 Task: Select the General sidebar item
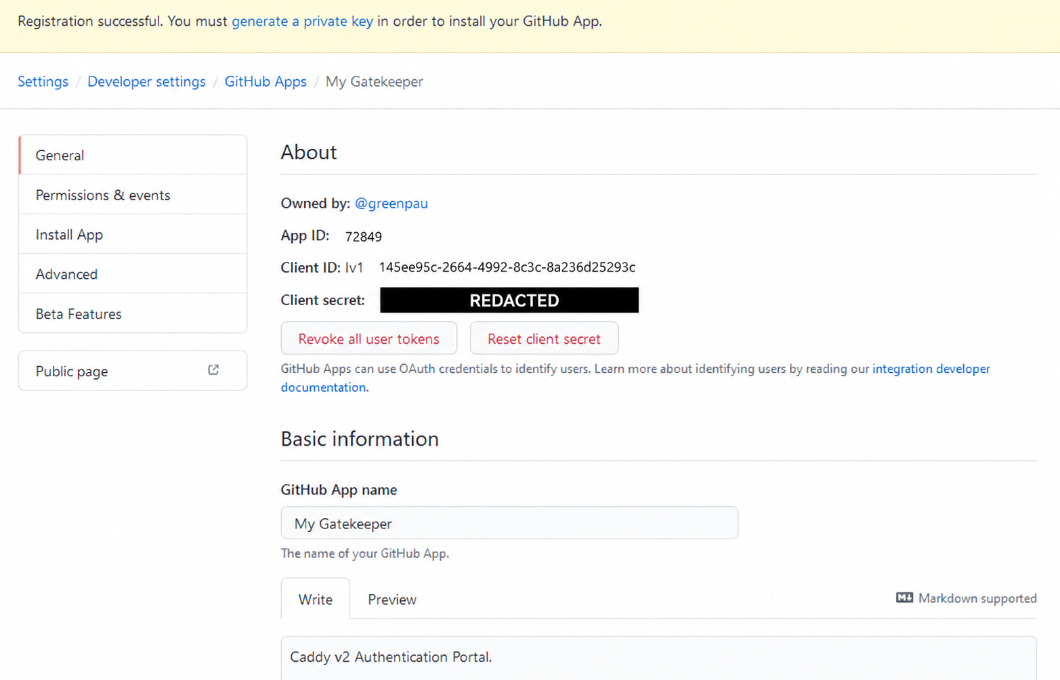coord(133,155)
